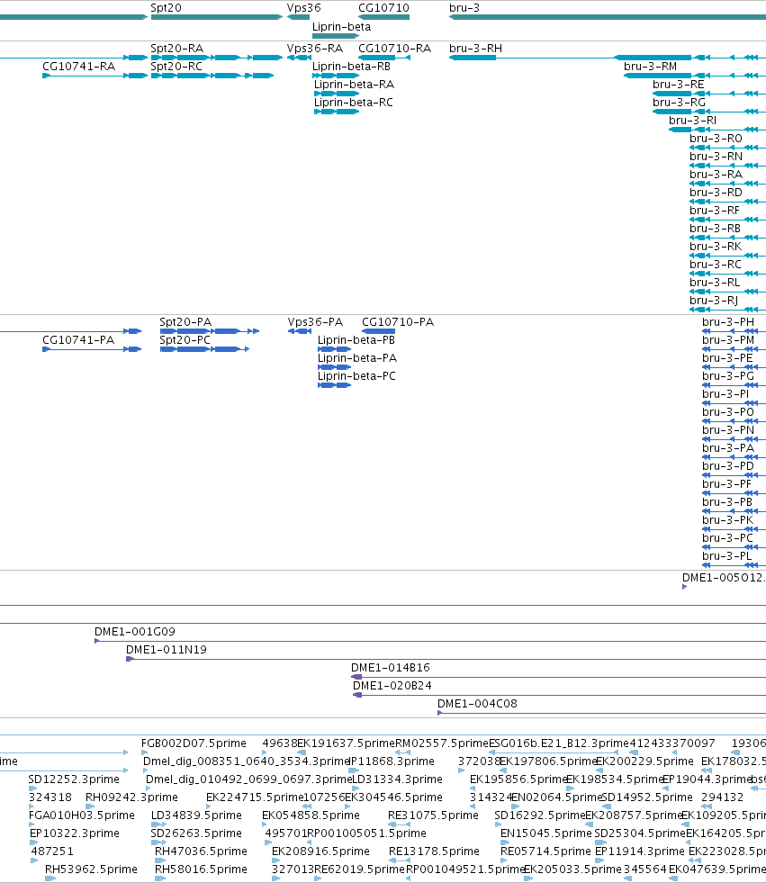Click transcript bru-3-RH
The image size is (766, 883).
pyautogui.click(x=608, y=58)
